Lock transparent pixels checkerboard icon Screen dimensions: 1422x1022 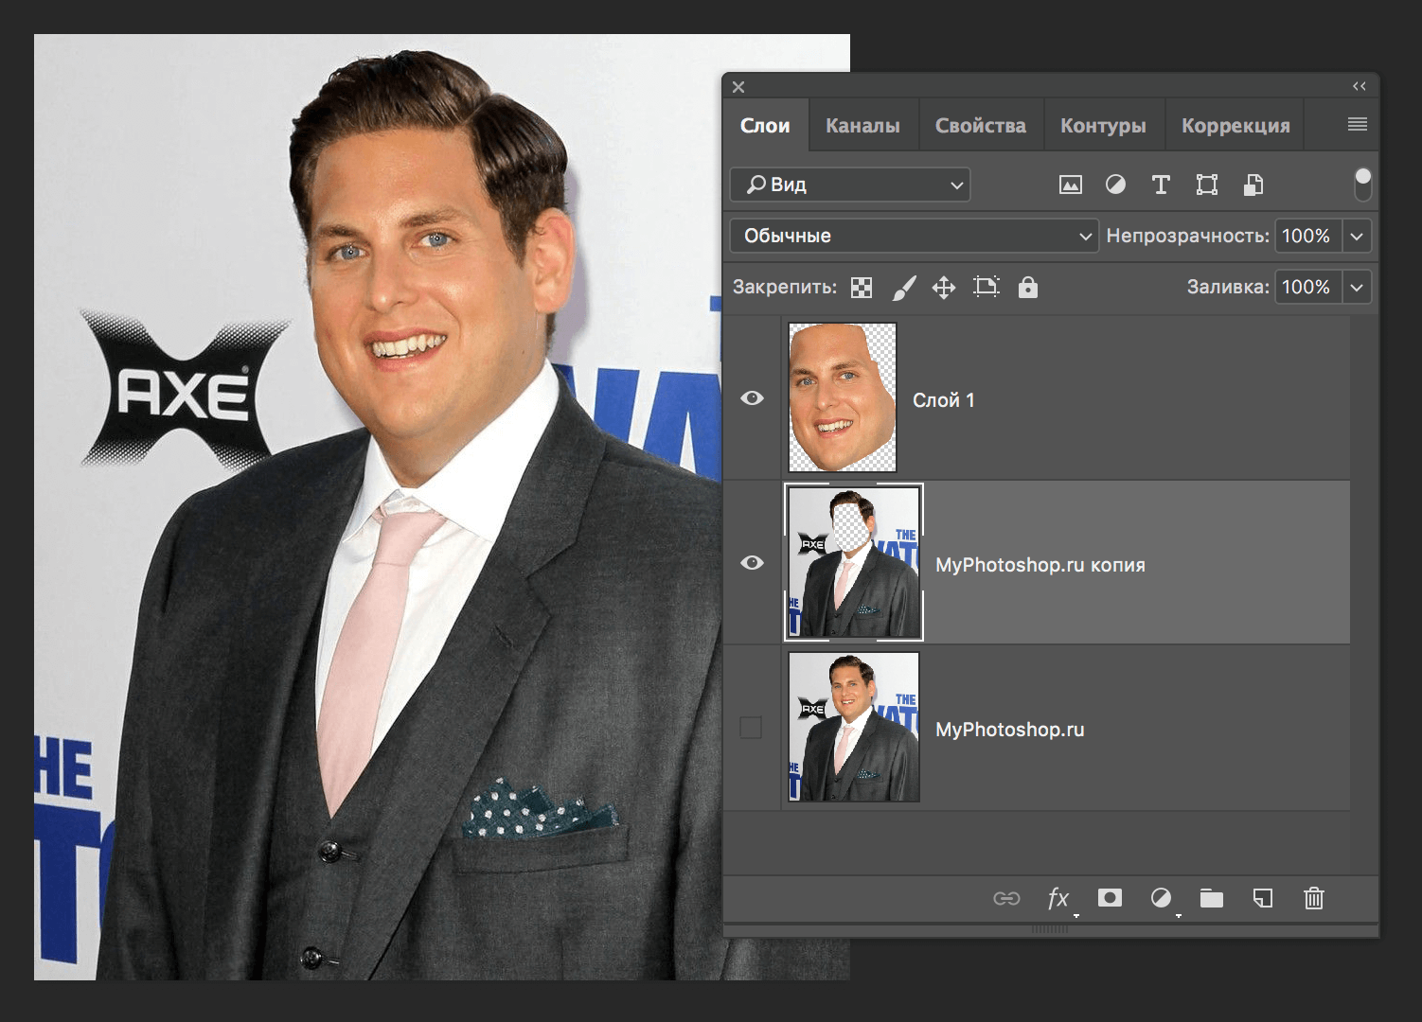pos(862,288)
